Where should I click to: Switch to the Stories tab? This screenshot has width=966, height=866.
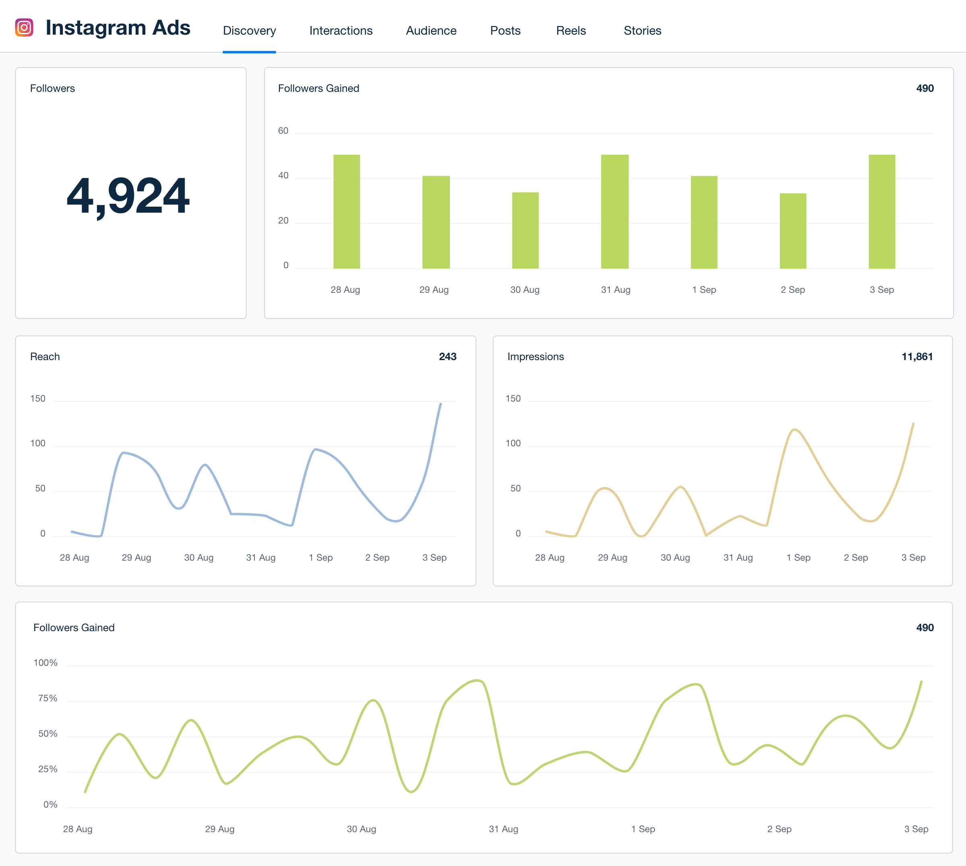tap(642, 31)
